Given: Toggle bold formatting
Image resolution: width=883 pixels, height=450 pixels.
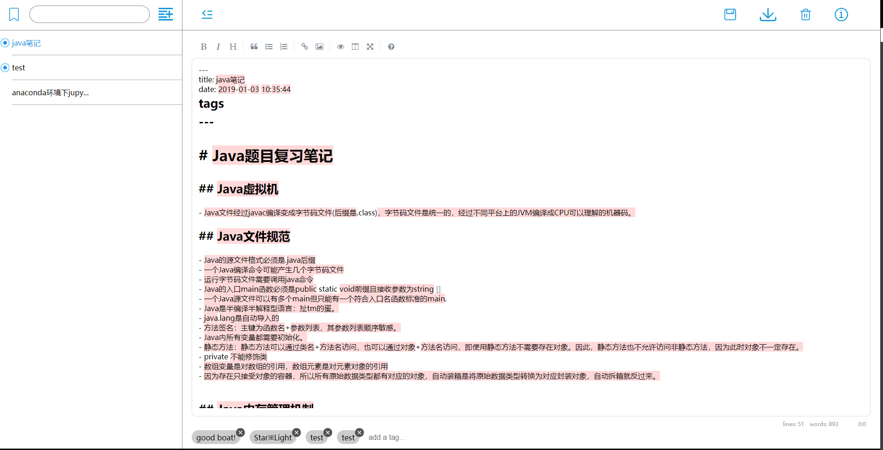Looking at the screenshot, I should pyautogui.click(x=204, y=46).
